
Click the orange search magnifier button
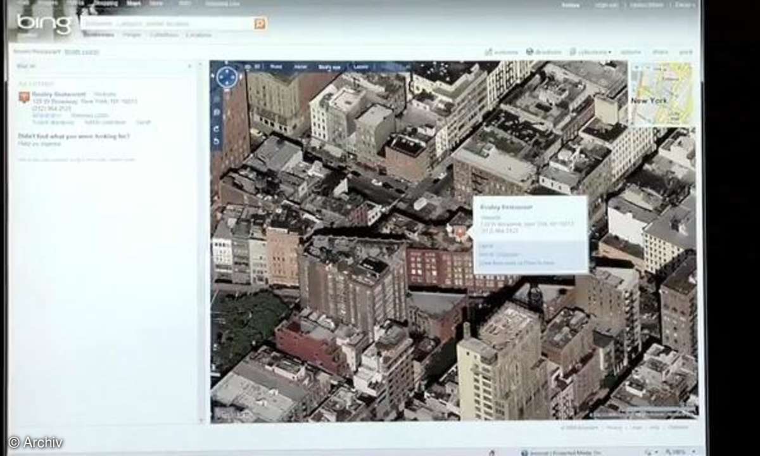[260, 23]
